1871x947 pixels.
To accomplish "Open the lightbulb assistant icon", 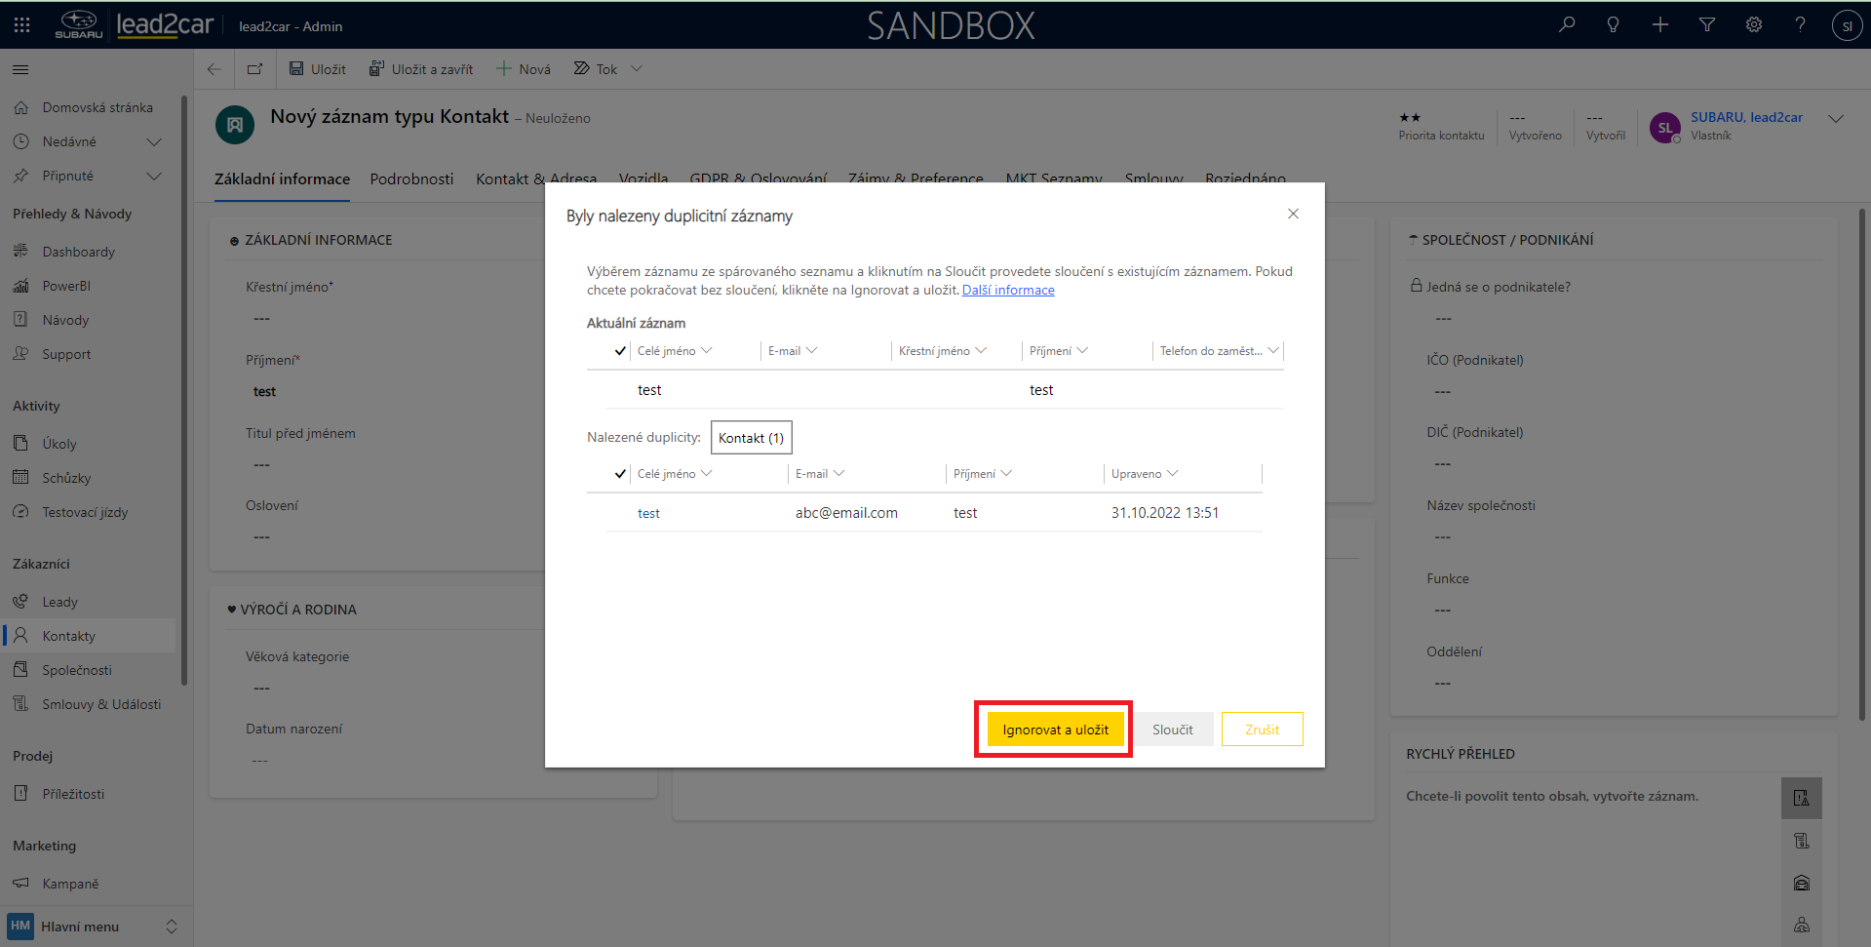I will point(1614,25).
